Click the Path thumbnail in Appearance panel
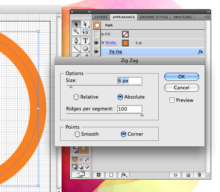This screenshot has height=192, width=220. pyautogui.click(x=97, y=25)
